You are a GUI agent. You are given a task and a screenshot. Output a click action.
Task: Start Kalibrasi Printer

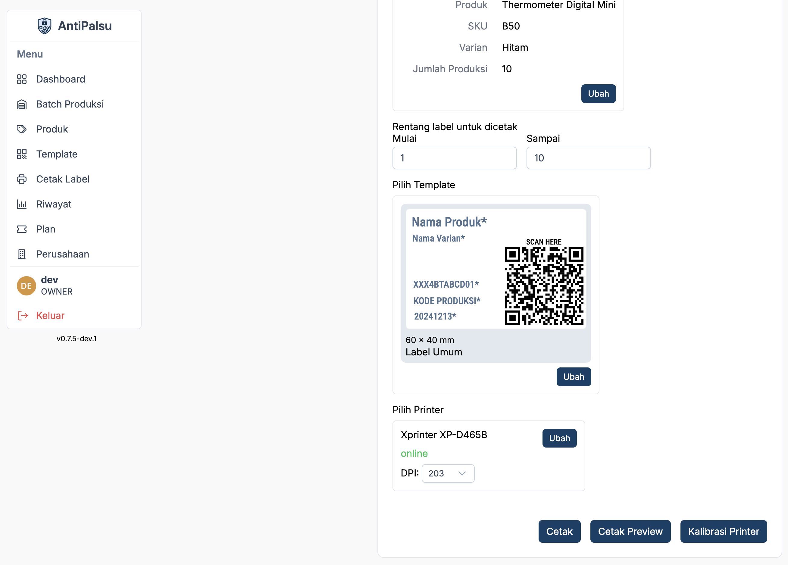[x=723, y=531]
